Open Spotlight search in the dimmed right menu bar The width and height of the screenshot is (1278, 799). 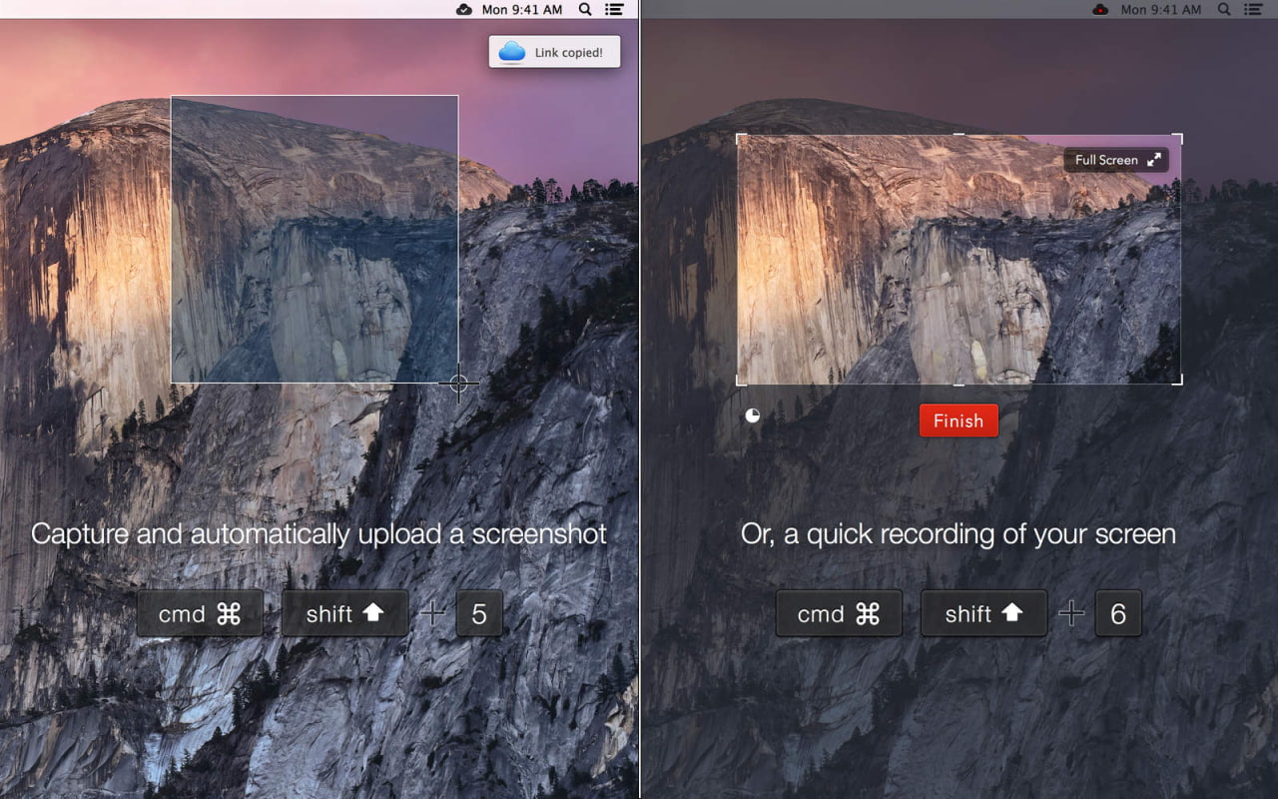click(1224, 9)
